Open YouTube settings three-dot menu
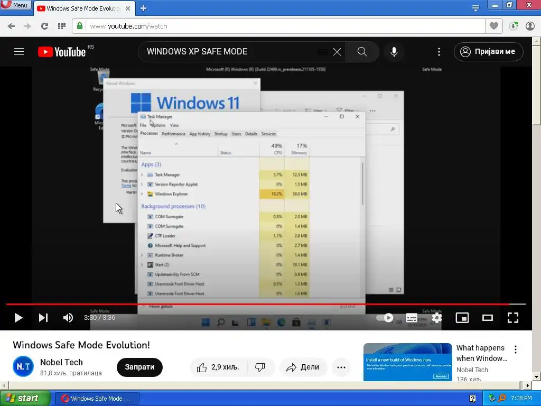541x406 pixels. tap(439, 52)
